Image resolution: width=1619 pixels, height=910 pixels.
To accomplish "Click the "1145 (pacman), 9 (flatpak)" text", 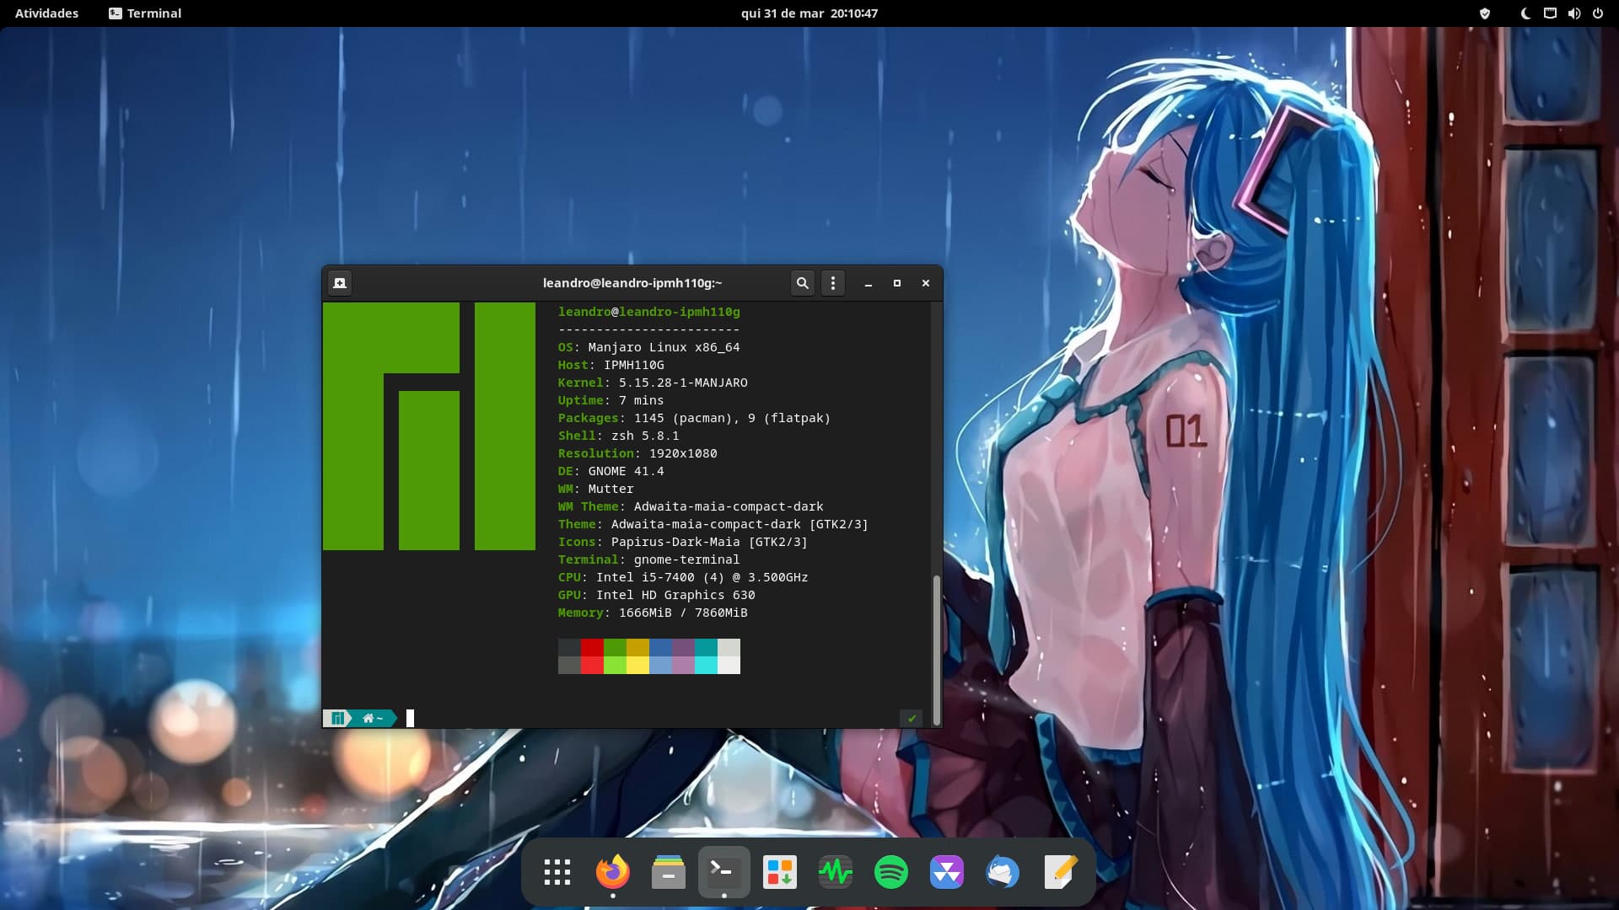I will coord(732,418).
